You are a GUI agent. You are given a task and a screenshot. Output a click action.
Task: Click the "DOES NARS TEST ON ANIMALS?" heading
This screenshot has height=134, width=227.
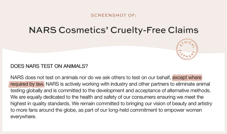49,66
